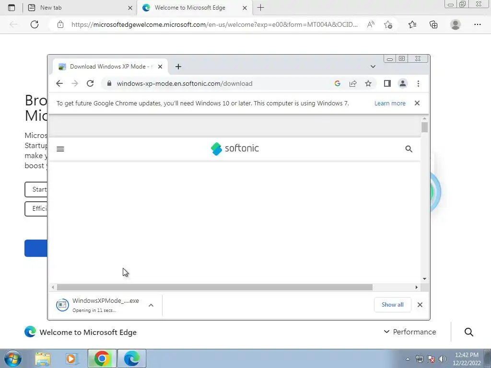Open Softonic hamburger menu

60,149
